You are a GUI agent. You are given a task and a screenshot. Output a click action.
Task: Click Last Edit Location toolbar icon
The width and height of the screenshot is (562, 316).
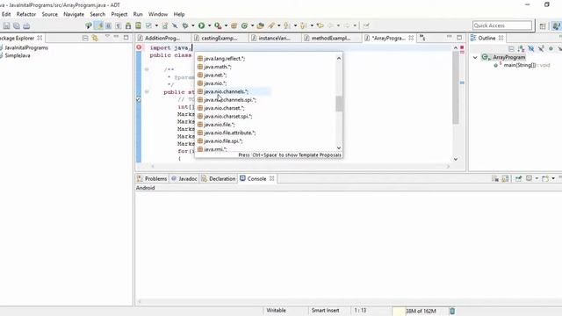320,25
